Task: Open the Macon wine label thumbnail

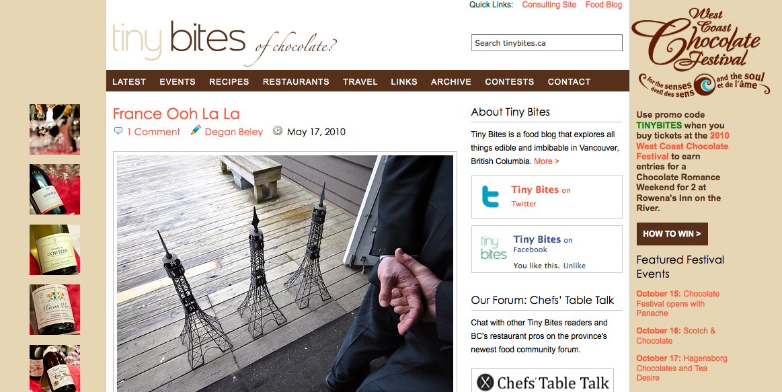Action: [x=55, y=310]
